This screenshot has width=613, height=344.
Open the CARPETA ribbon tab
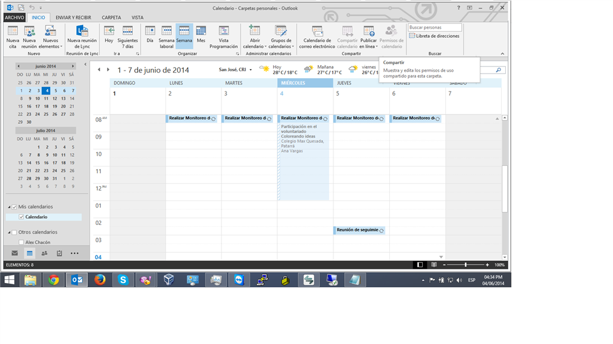pyautogui.click(x=111, y=17)
